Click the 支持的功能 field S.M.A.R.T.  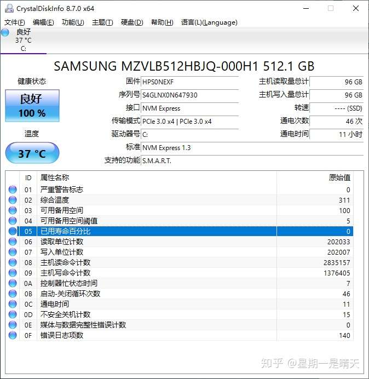pos(252,160)
